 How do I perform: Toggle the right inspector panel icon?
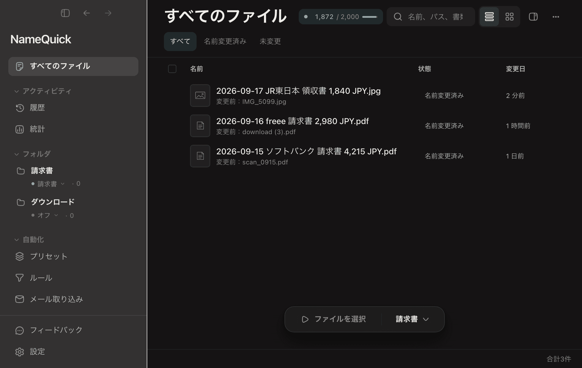point(533,17)
